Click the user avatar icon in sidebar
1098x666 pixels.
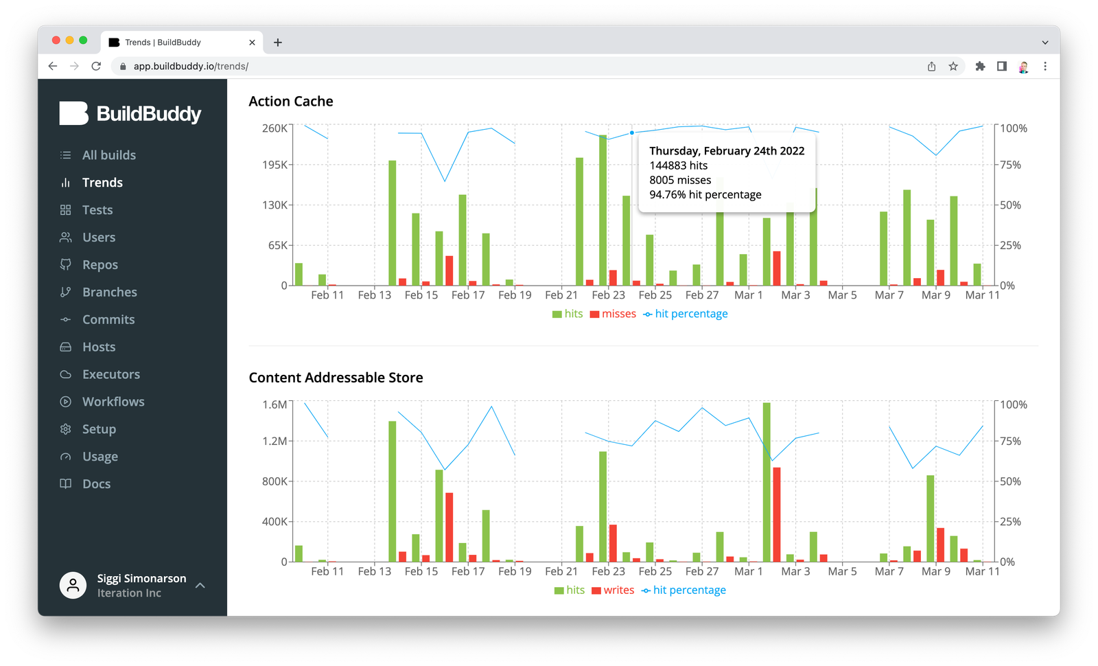(x=73, y=586)
